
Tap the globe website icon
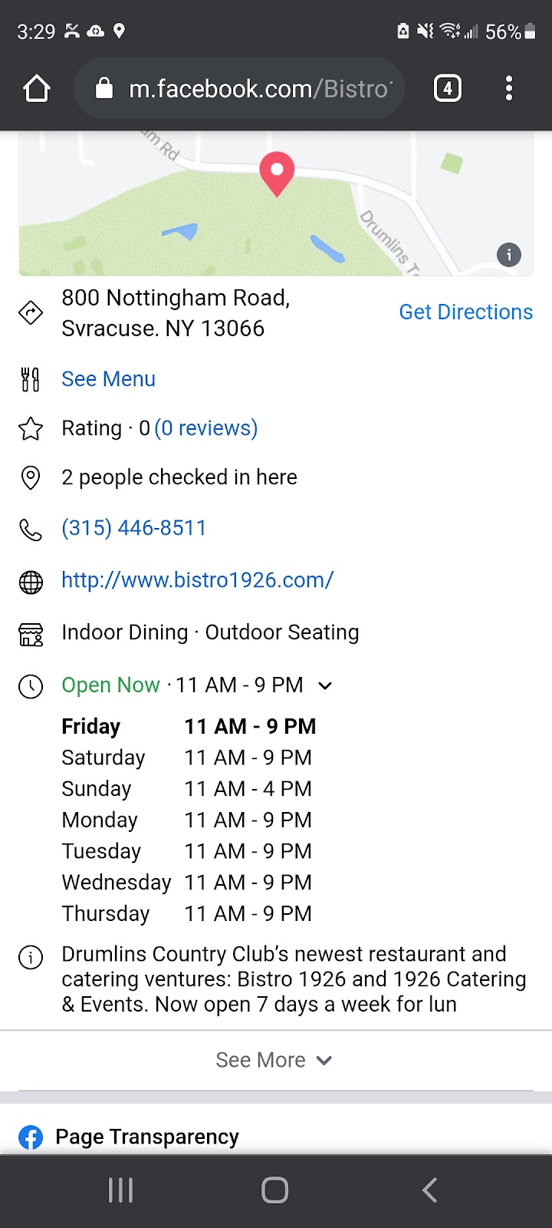tap(31, 582)
